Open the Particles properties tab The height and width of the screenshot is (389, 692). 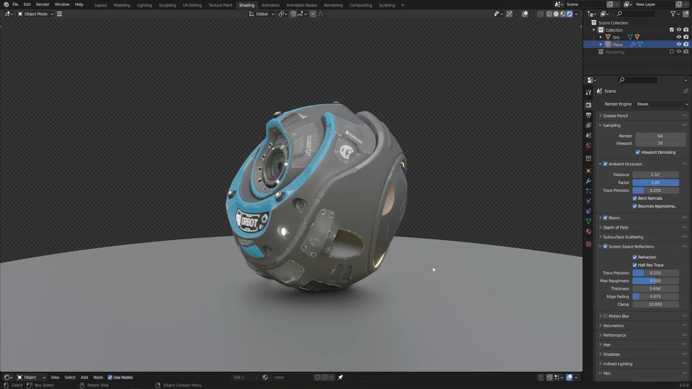pos(588,191)
